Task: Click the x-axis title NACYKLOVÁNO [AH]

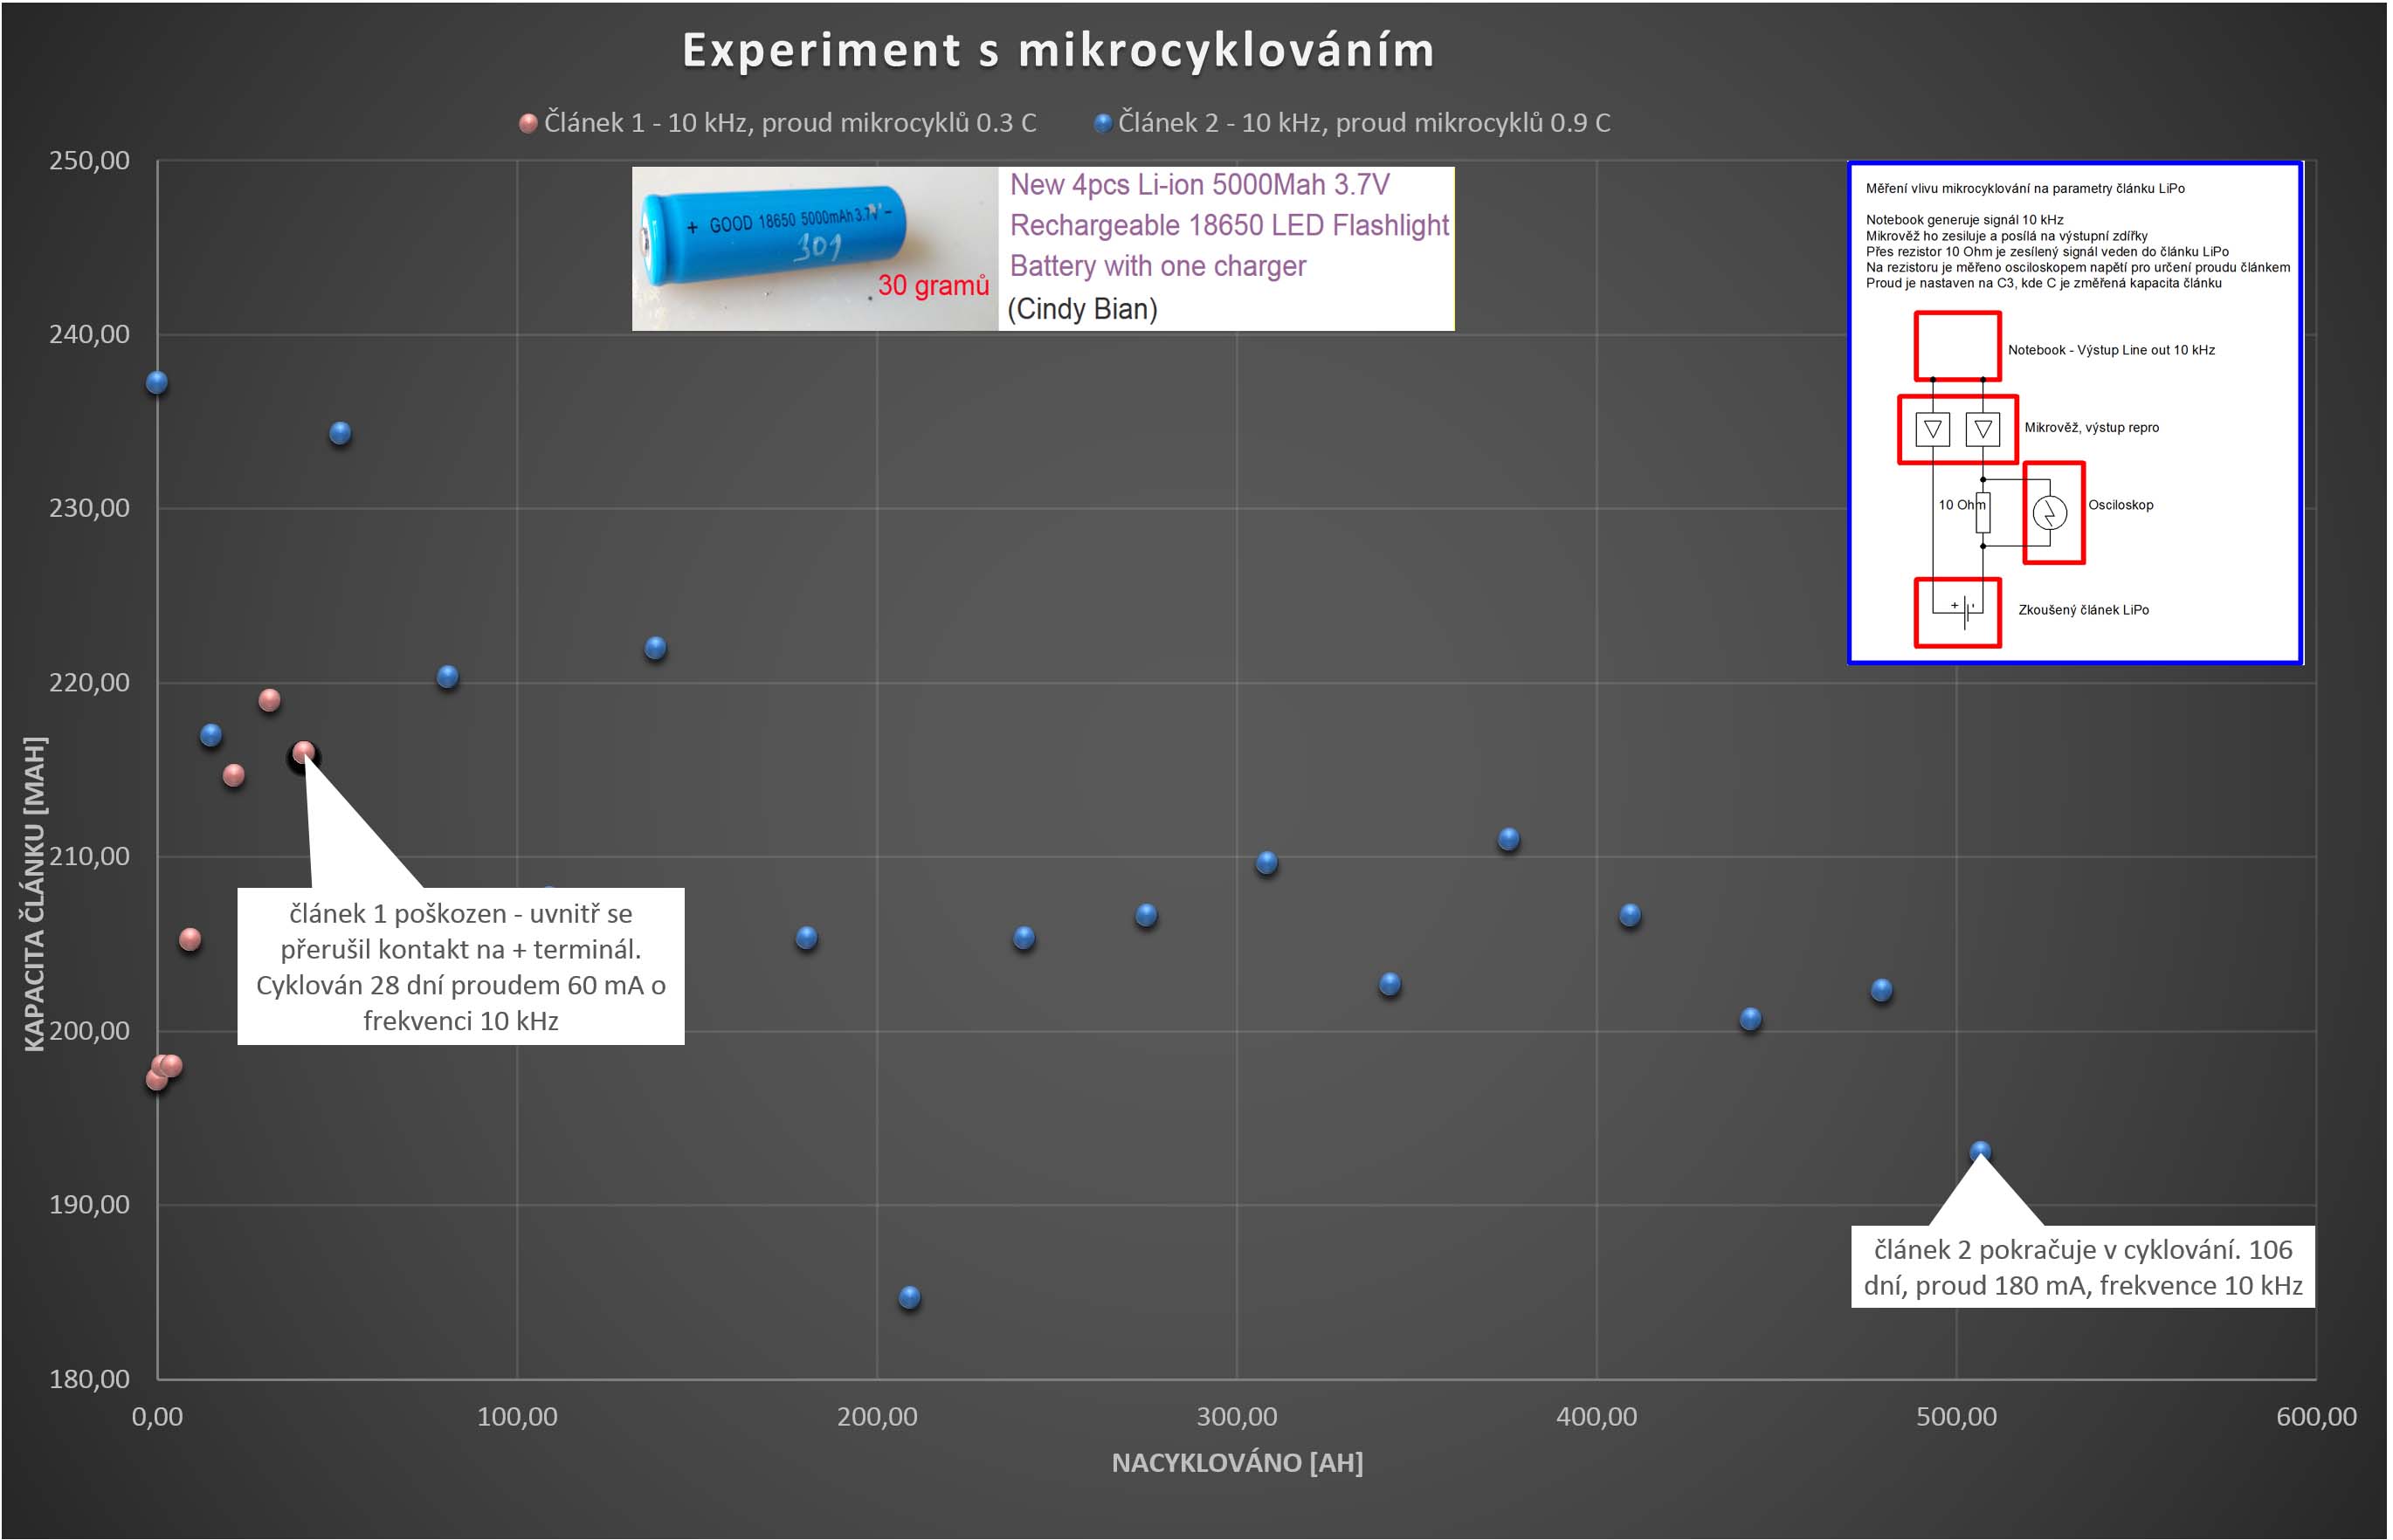Action: pyautogui.click(x=1237, y=1462)
